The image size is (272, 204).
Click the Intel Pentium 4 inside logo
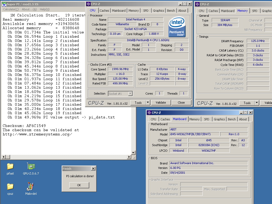pos(177,27)
